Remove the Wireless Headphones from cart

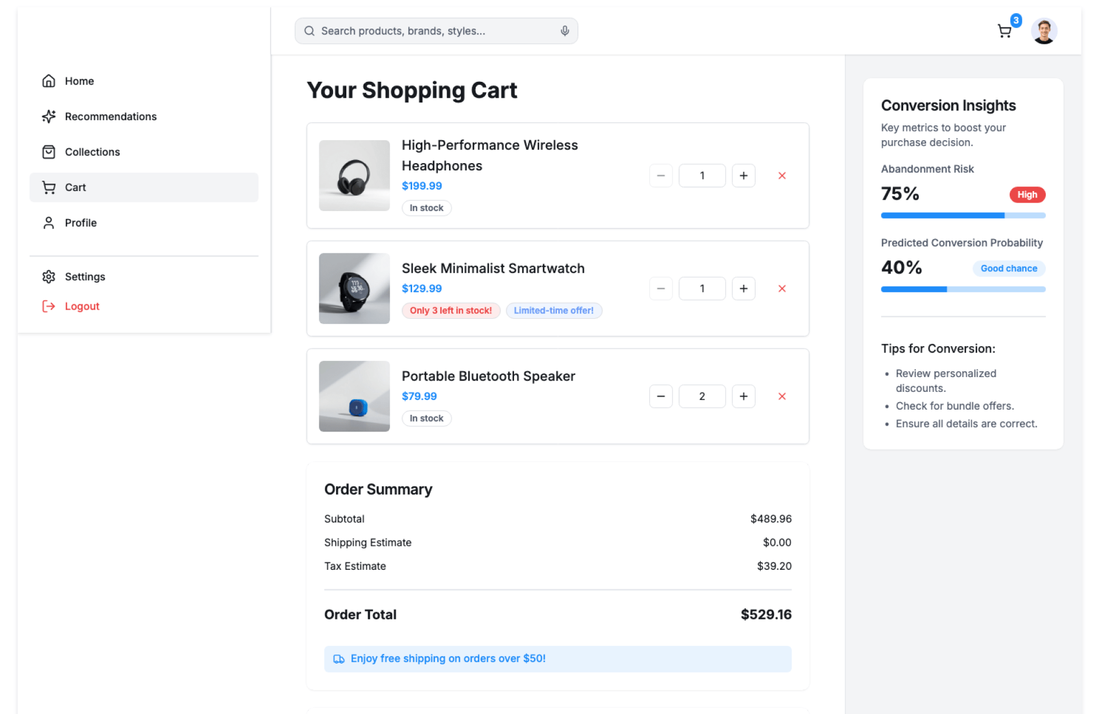point(782,176)
